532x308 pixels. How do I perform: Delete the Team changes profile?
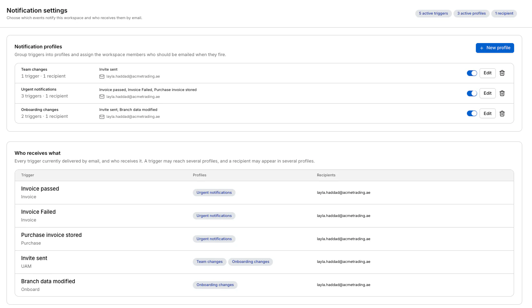click(502, 73)
